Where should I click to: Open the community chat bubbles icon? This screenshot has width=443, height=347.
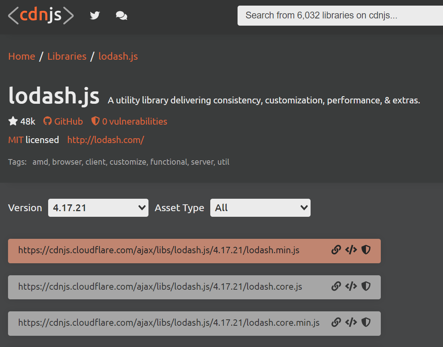pyautogui.click(x=122, y=16)
